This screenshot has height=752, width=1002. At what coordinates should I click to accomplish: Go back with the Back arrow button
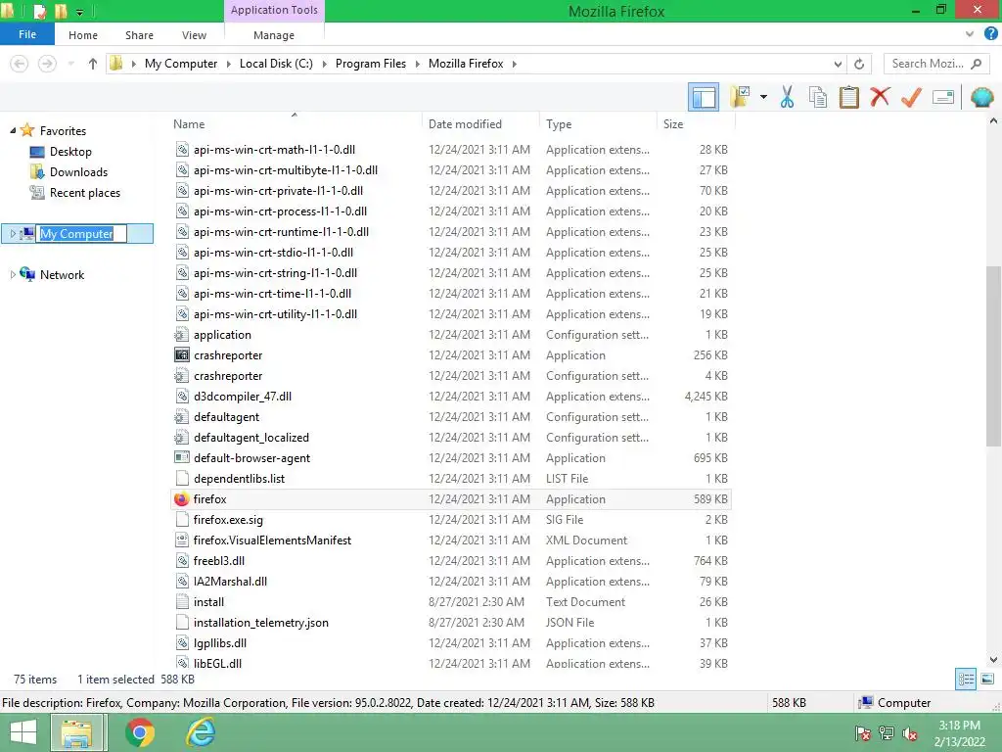[x=20, y=64]
